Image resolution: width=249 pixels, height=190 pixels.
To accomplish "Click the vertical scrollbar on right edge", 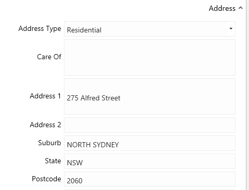I will (x=247, y=95).
